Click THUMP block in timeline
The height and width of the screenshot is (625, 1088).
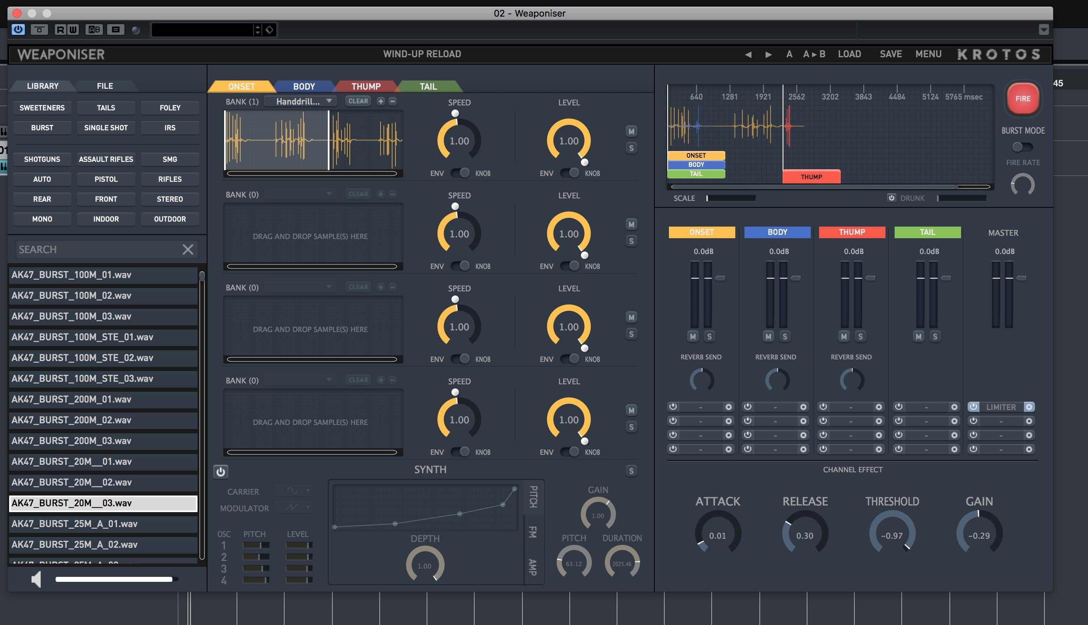[x=811, y=177]
